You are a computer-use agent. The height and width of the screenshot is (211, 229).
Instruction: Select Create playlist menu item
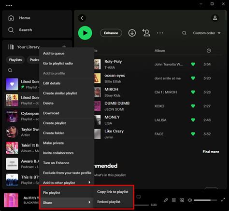[67, 123]
